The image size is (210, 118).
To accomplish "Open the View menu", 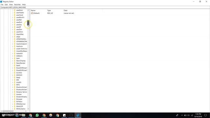I will [x=11, y=5].
